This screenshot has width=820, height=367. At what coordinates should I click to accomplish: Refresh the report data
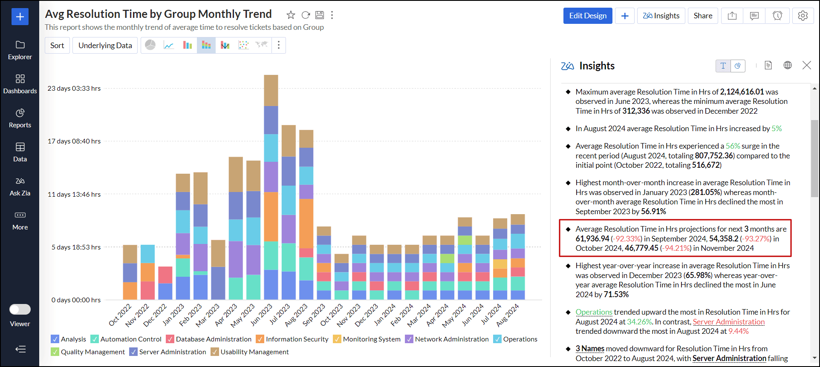[x=306, y=15]
